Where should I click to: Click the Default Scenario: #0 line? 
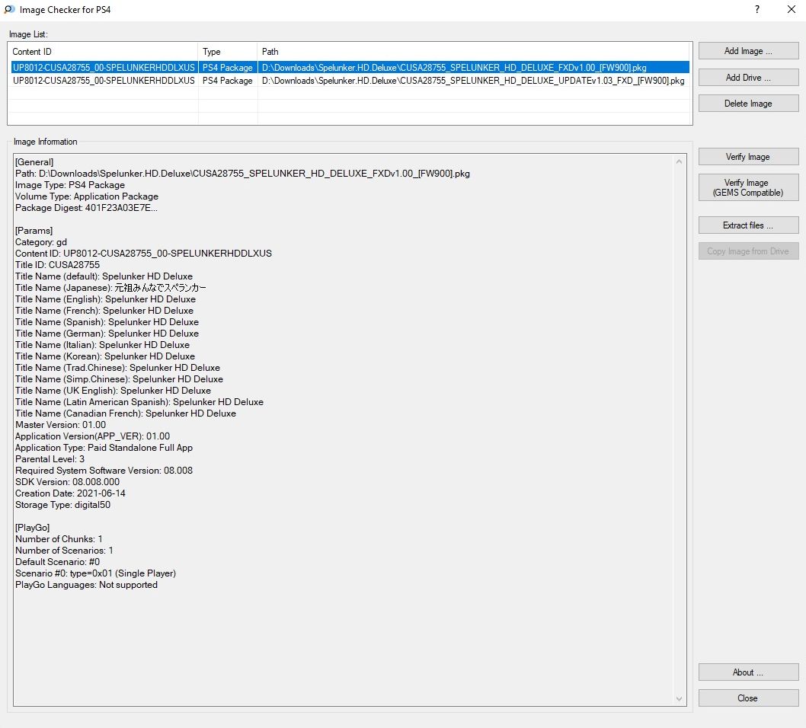[x=58, y=561]
